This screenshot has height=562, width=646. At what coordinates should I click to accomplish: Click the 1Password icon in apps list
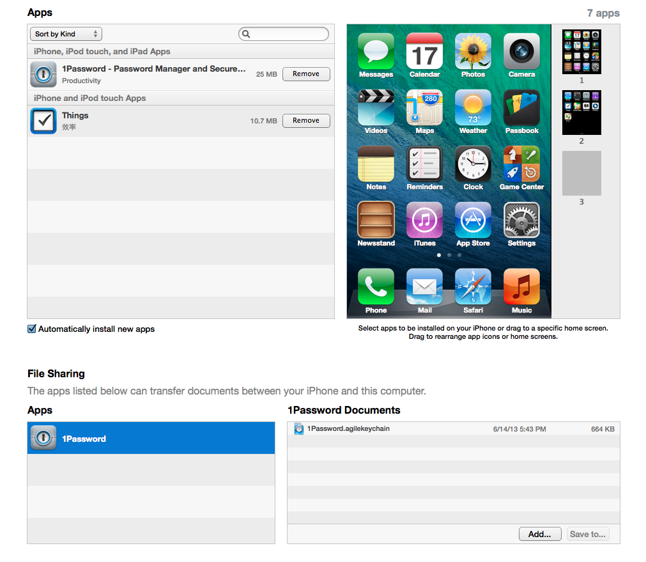(x=43, y=74)
